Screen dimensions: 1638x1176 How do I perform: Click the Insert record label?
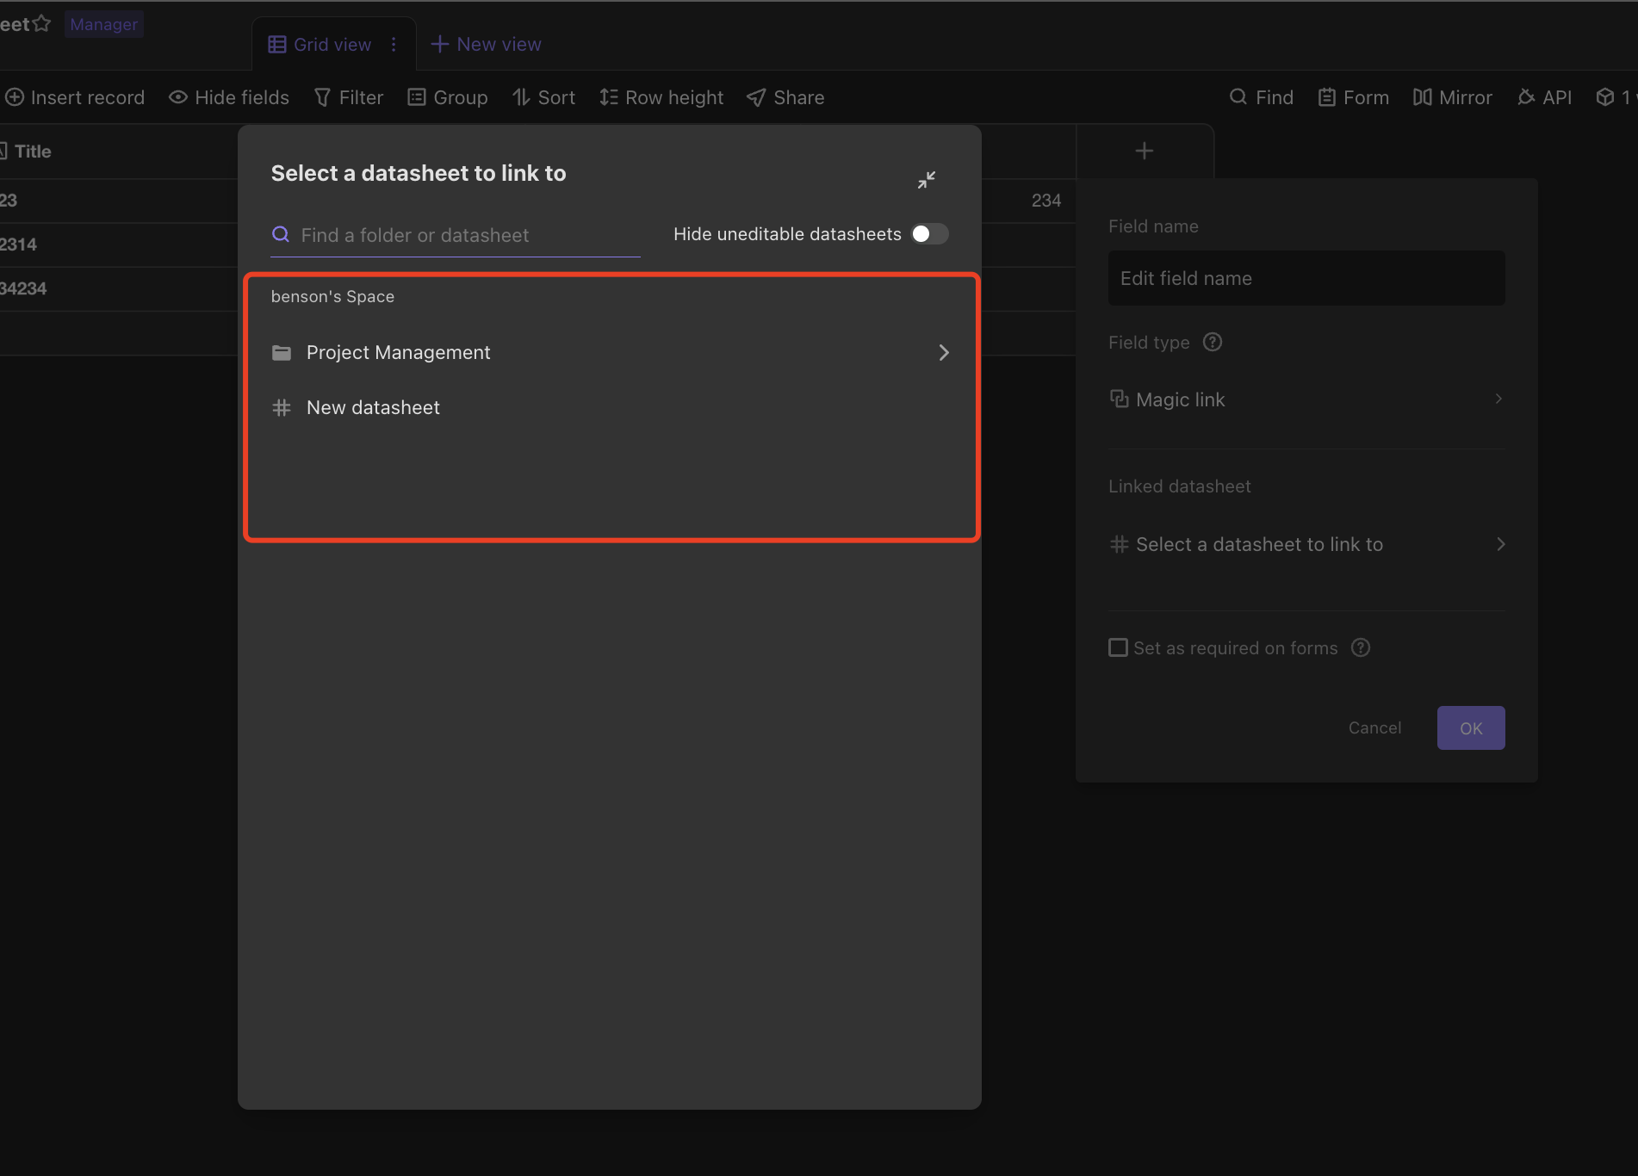coord(88,97)
